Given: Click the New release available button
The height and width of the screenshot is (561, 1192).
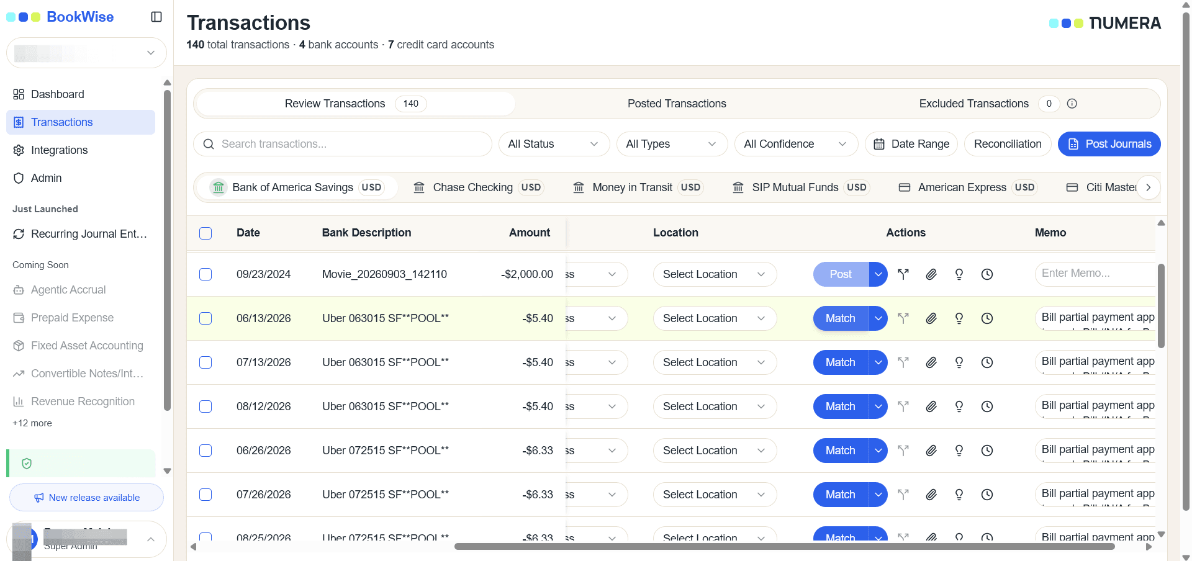Looking at the screenshot, I should [x=86, y=498].
